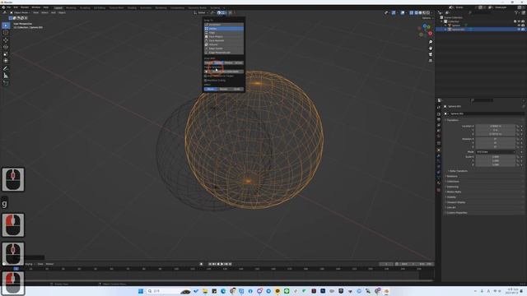Click the viewport pan hand icon
This screenshot has width=527, height=296.
tap(431, 48)
